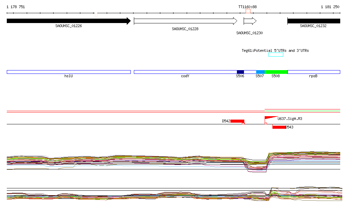Click the dark blue S506 segment
The image size is (347, 207).
coord(240,72)
